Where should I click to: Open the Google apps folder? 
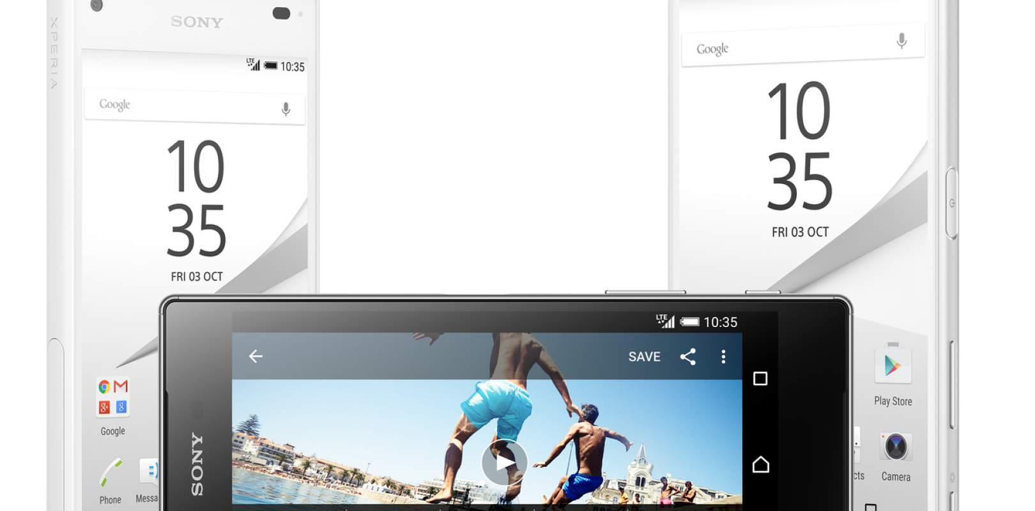[x=113, y=397]
